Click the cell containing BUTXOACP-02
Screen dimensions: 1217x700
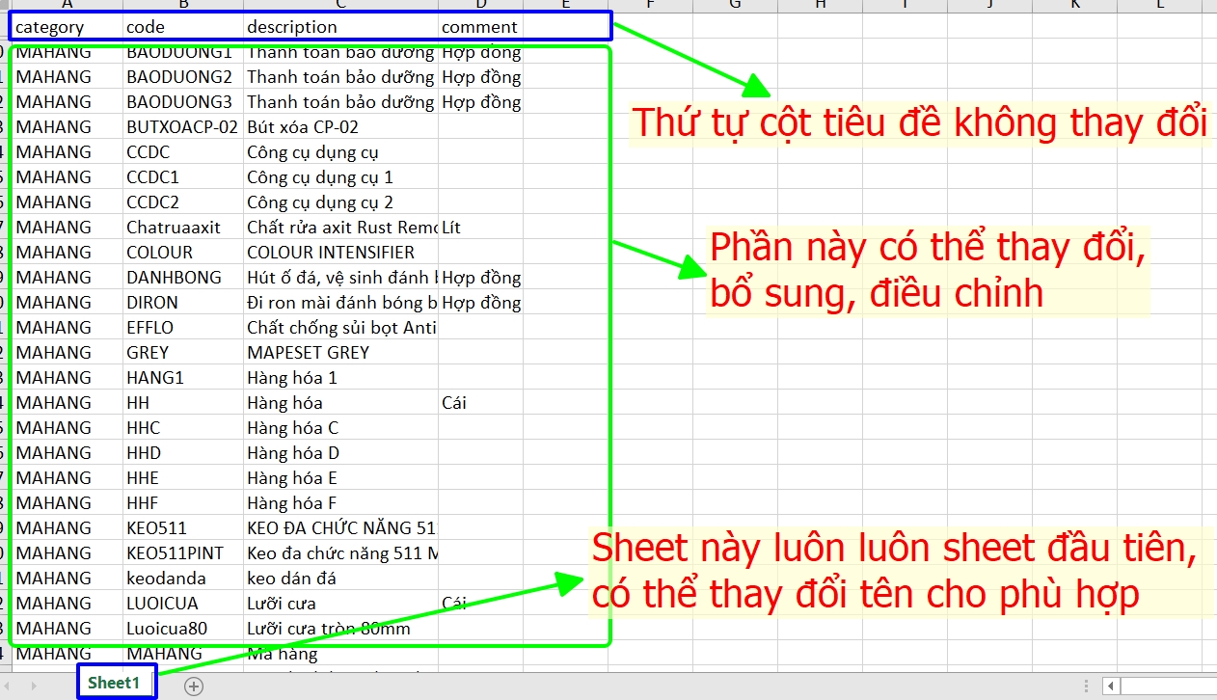click(182, 127)
